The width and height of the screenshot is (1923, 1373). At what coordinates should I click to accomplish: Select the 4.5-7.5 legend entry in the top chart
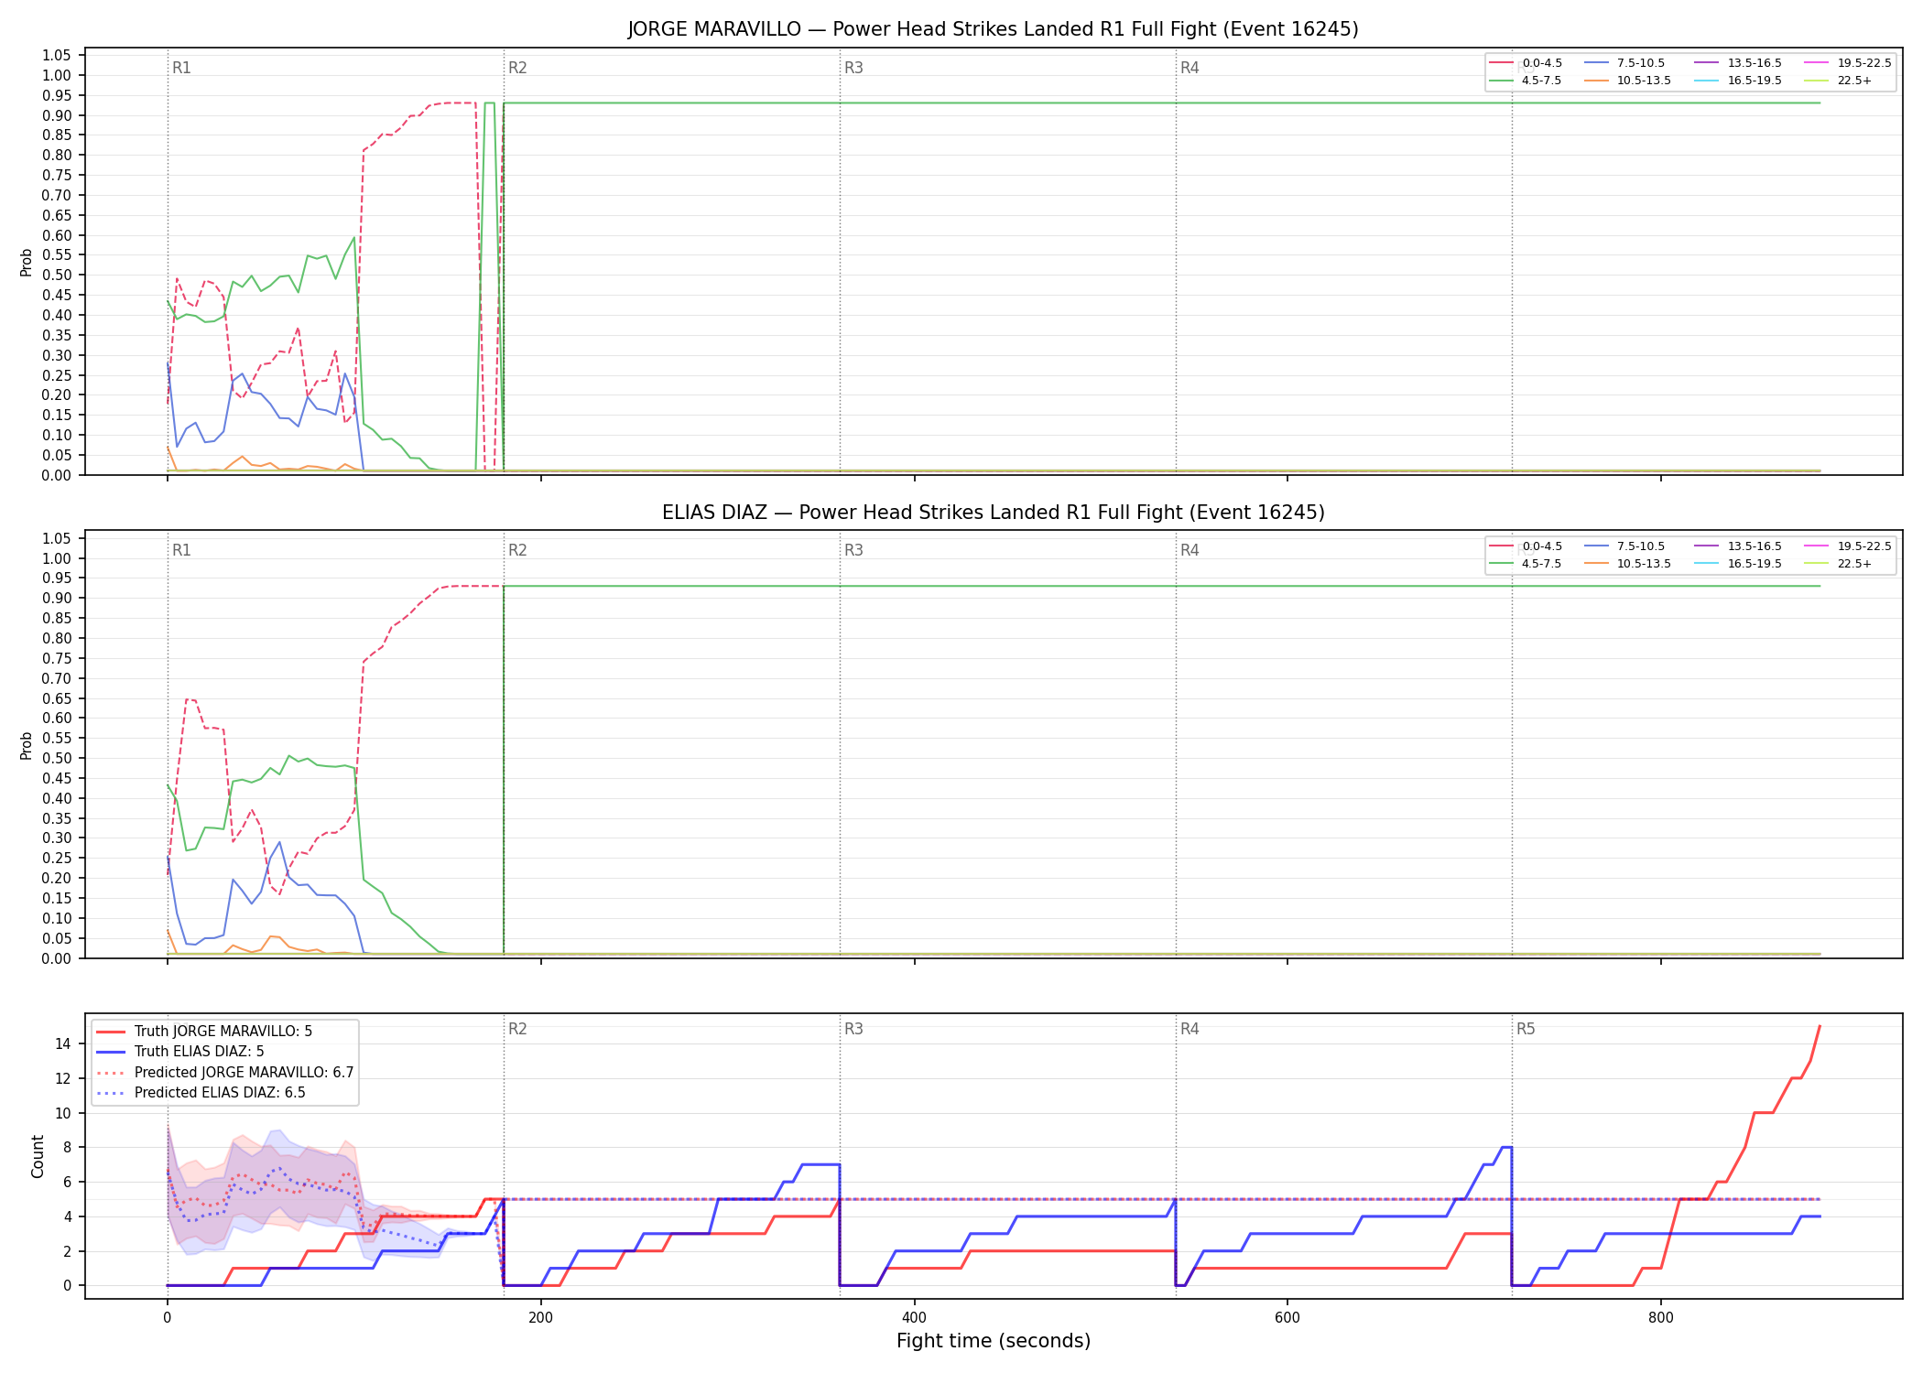coord(1526,81)
